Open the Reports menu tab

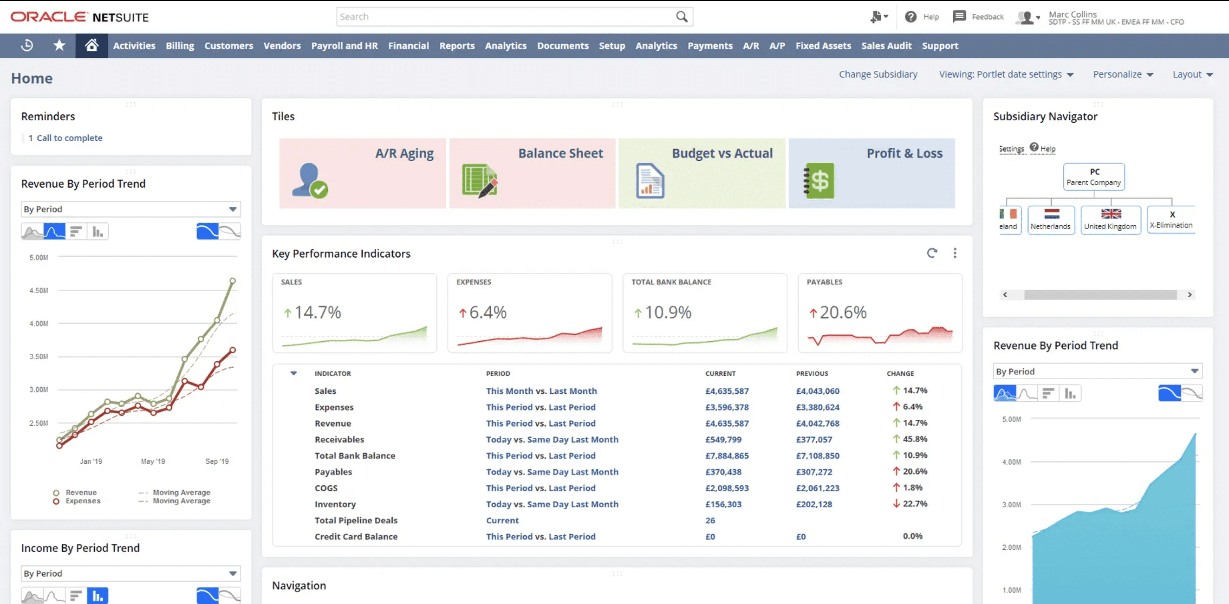tap(456, 46)
